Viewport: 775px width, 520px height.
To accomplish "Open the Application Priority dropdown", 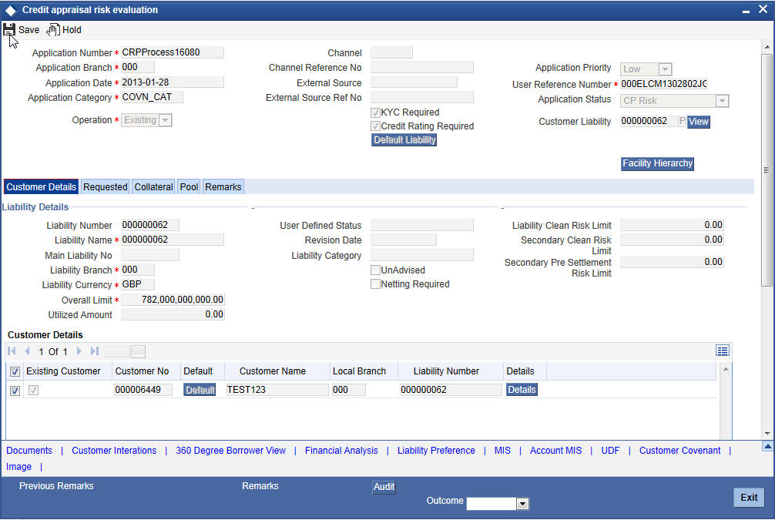I will [665, 69].
